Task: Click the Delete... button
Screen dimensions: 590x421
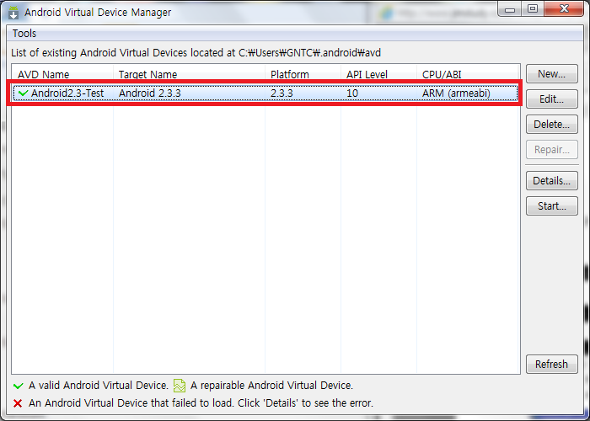Action: [x=551, y=124]
